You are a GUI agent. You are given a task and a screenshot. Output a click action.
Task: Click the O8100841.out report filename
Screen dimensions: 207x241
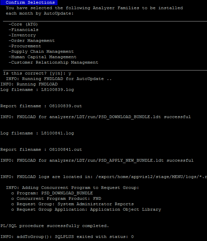[66, 149]
